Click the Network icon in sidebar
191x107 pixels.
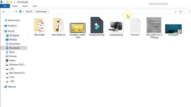[x=6, y=86]
